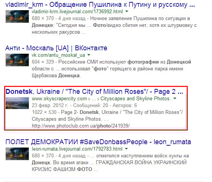The width and height of the screenshot is (212, 182).
Task: Expand dropdown arrow next to leon-rumata.livejournal.com URL
Action: pos(126,149)
